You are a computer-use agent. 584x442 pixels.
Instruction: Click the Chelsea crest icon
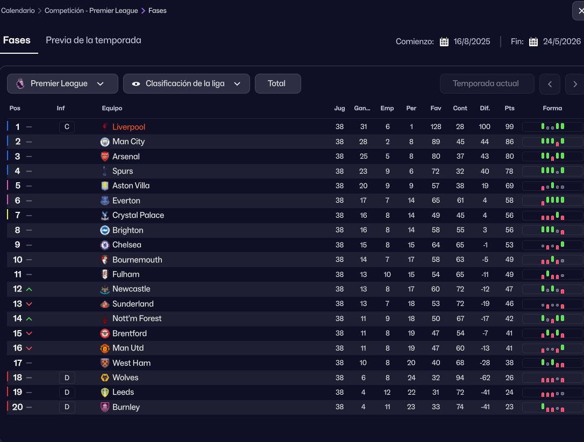(105, 245)
